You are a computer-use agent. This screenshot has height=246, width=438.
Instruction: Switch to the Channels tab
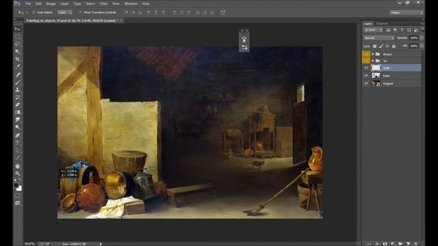click(382, 24)
